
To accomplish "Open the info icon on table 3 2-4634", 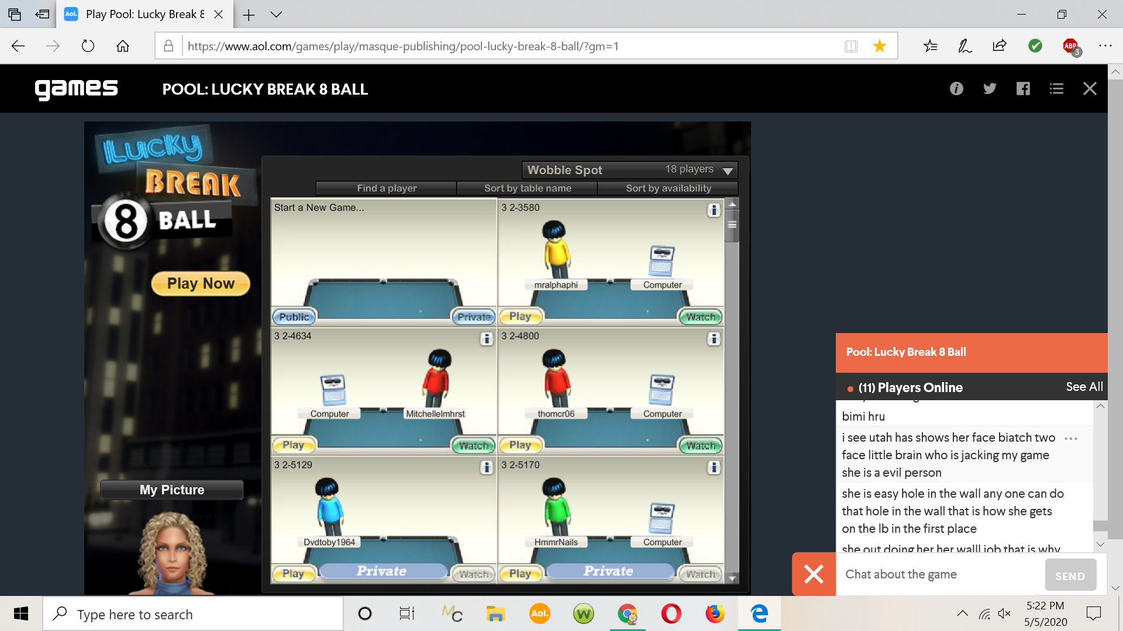I will (486, 339).
